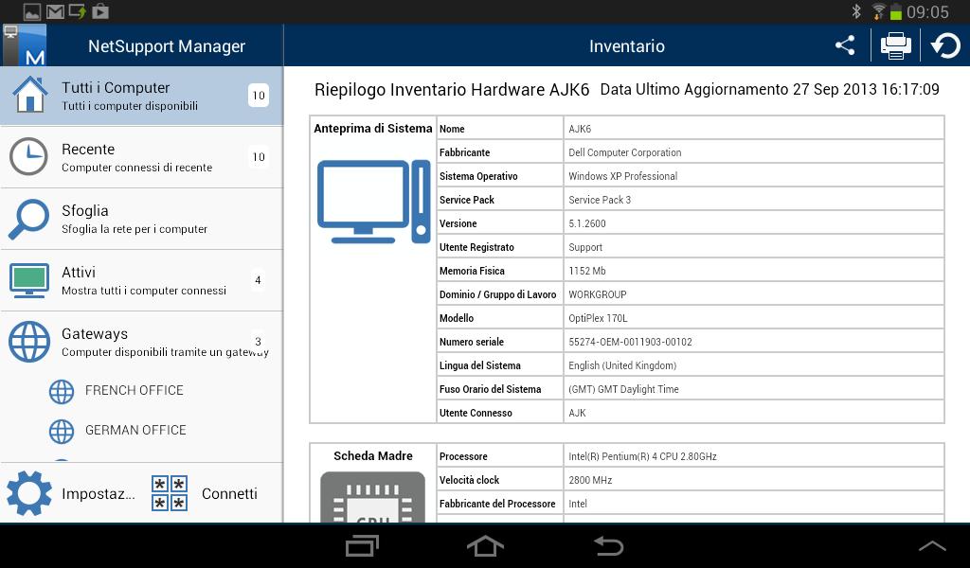Tap the green monitor icon for Attivi
This screenshot has width=970, height=568.
tap(29, 280)
